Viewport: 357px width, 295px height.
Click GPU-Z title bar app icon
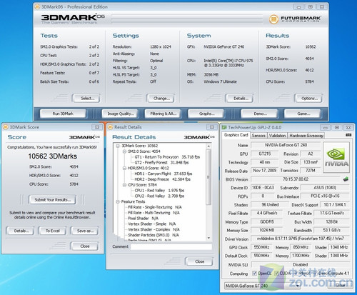pyautogui.click(x=224, y=127)
